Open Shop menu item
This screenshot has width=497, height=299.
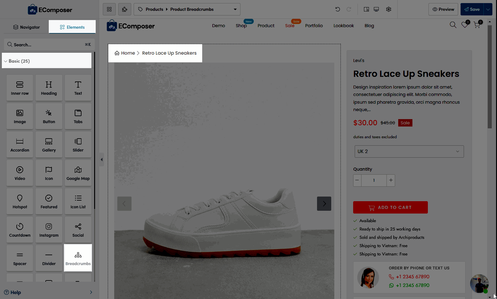point(241,26)
